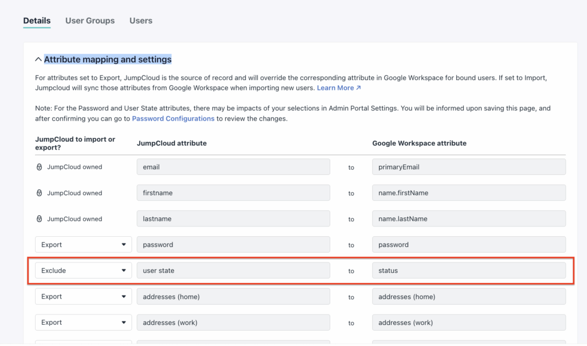Click the name.firstName Google attribute field
Viewport: 587px width, 346px height.
tap(469, 193)
